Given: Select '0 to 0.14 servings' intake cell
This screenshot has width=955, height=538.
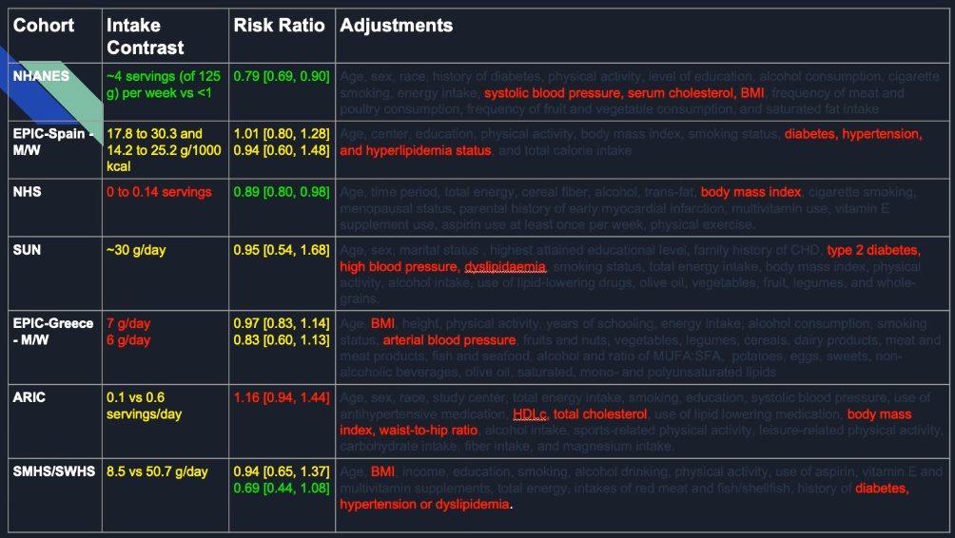Looking at the screenshot, I should 166,207.
